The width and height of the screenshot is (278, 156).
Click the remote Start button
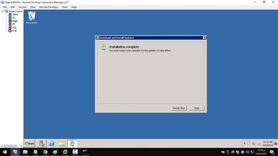tap(30, 143)
